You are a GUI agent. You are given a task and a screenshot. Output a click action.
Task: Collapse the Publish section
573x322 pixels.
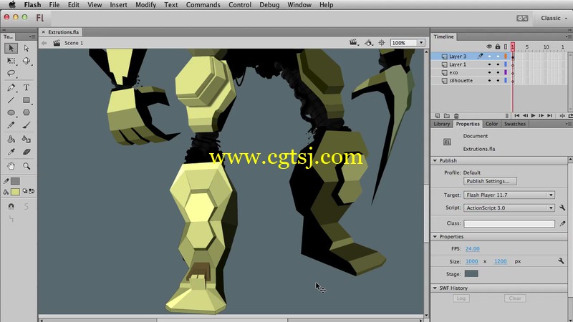tap(435, 160)
